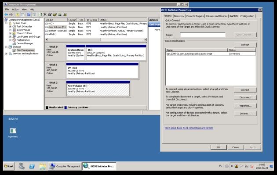
Task: Click the Show/Hide Action Pane toolbar icon
Action: tap(34, 14)
